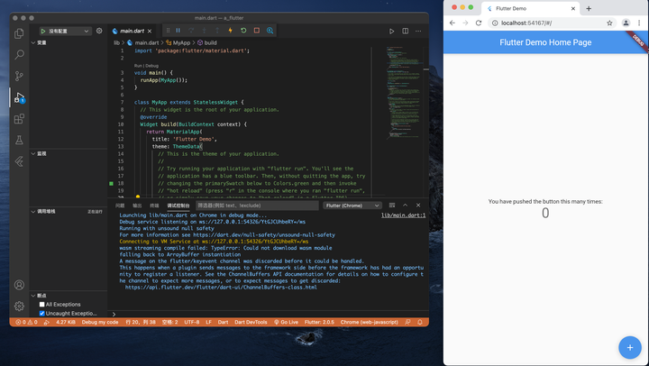Image resolution: width=649 pixels, height=366 pixels.
Task: Enable the All Exceptions breakpoint checkbox
Action: pos(41,305)
